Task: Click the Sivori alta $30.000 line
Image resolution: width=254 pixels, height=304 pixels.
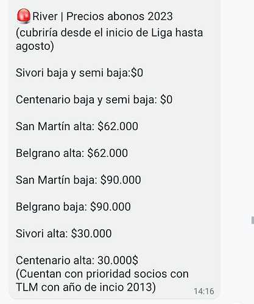Action: tap(64, 233)
